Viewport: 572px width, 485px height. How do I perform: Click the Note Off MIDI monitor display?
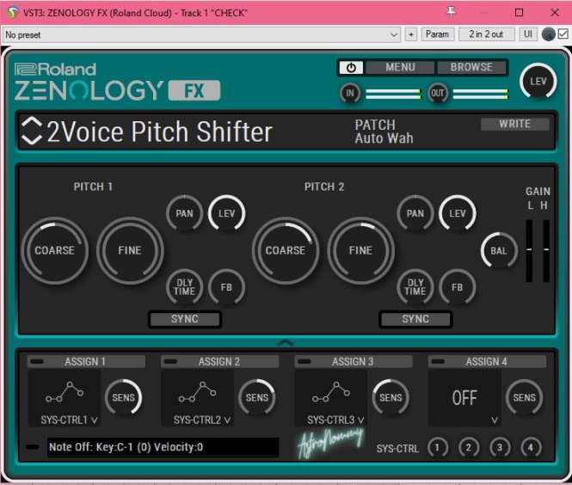[x=163, y=447]
